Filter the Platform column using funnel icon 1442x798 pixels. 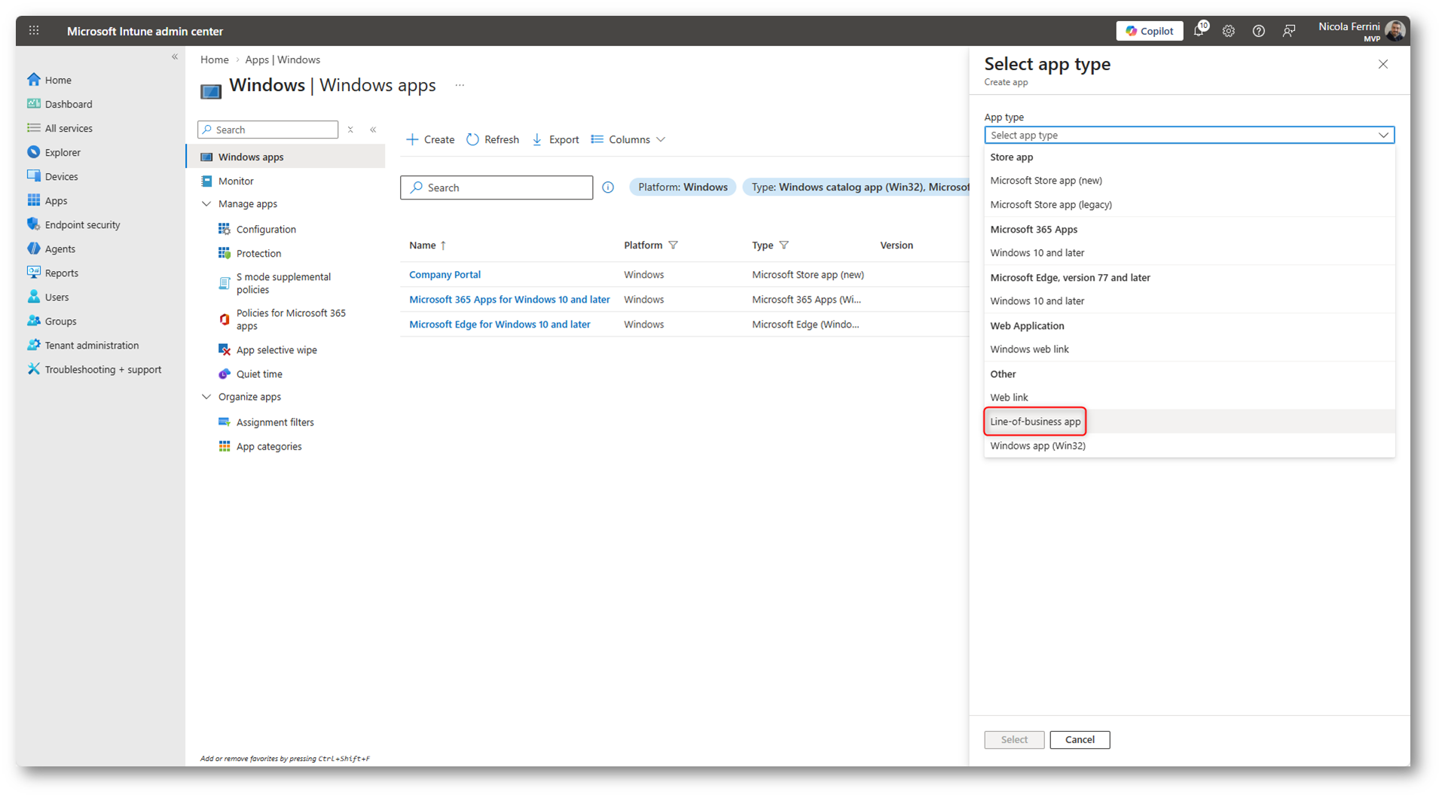click(674, 245)
